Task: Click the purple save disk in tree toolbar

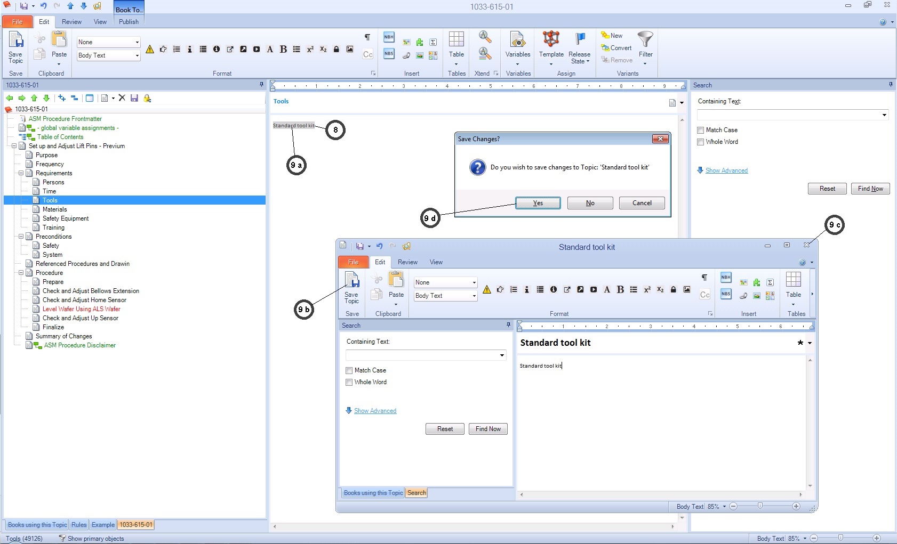Action: point(134,98)
